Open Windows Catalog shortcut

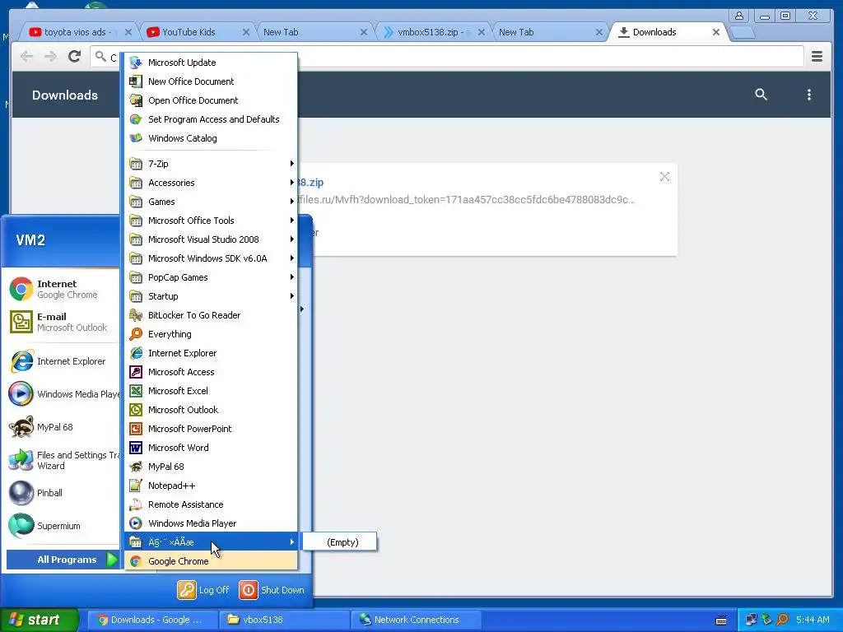(211, 138)
